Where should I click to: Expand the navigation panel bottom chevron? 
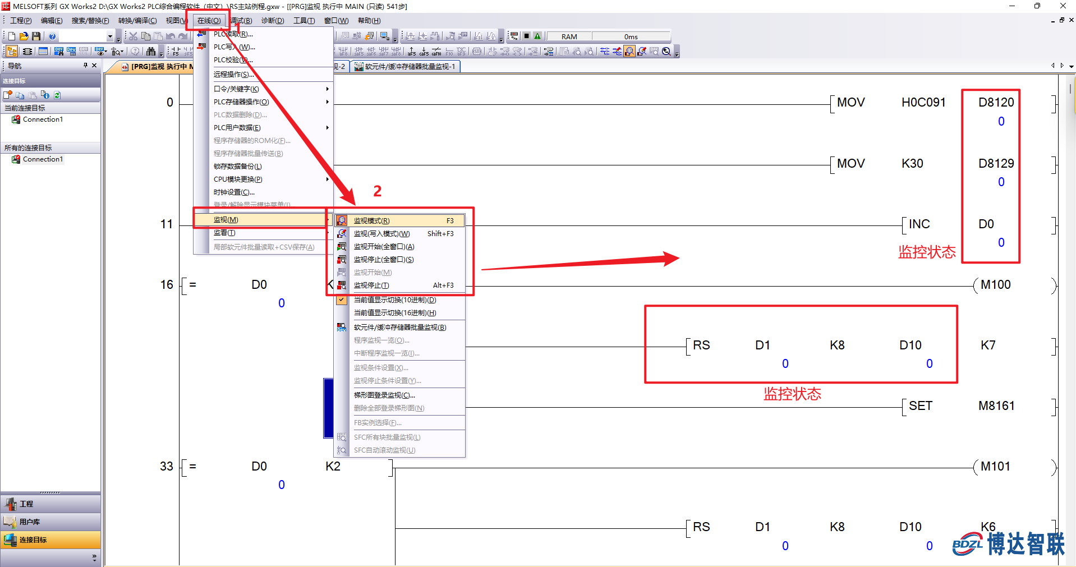coord(94,557)
